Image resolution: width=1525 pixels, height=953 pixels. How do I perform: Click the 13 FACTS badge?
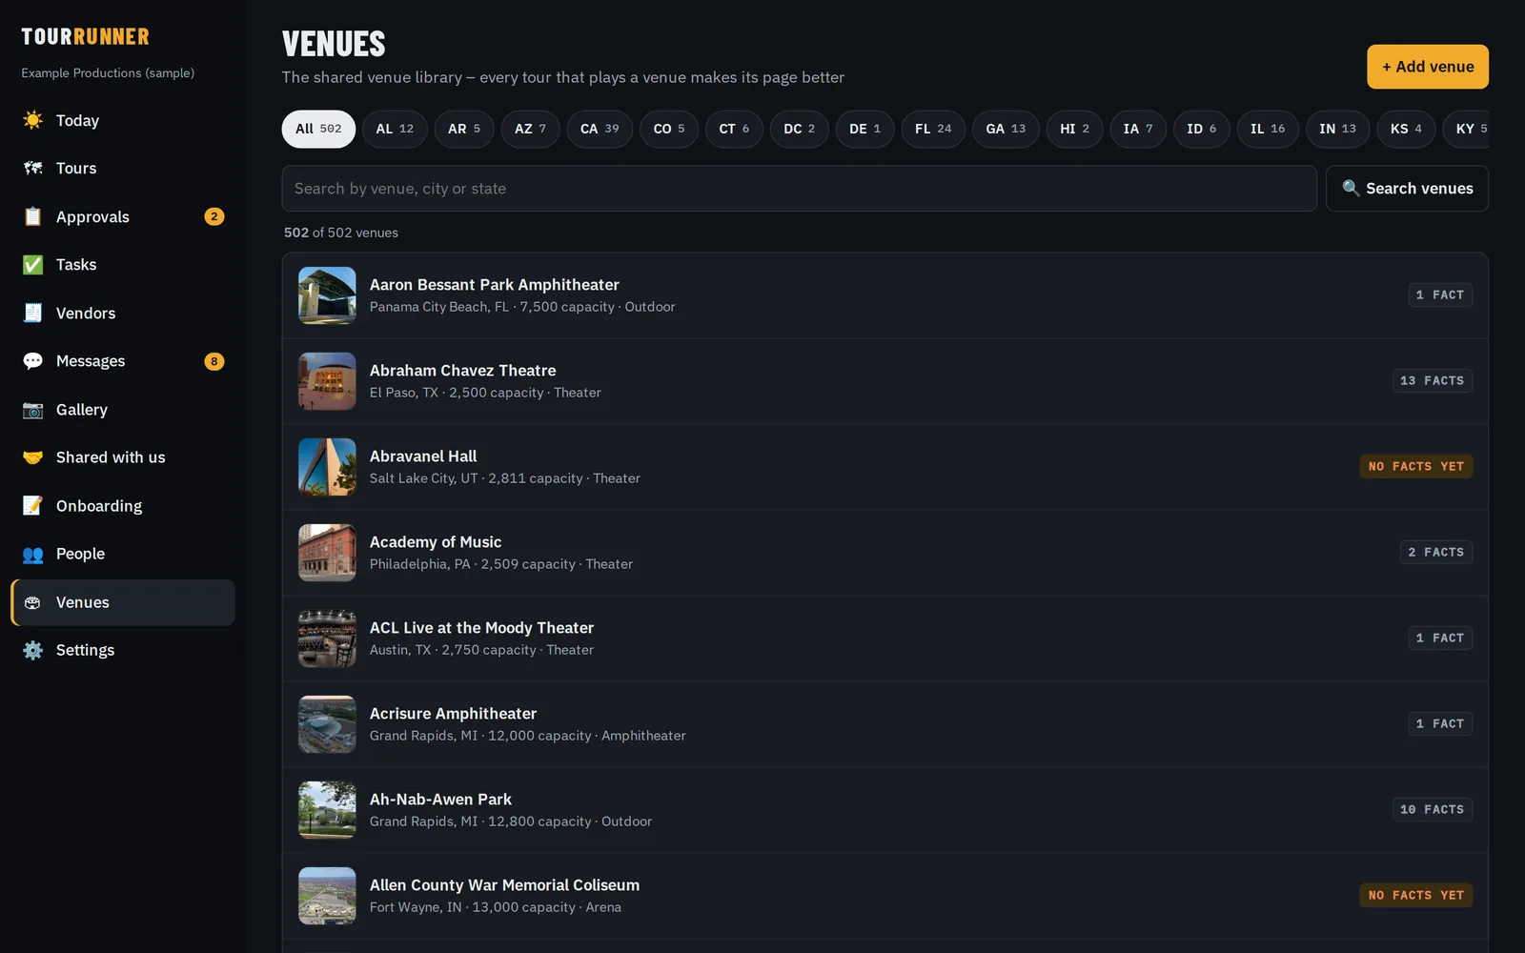[x=1432, y=380]
